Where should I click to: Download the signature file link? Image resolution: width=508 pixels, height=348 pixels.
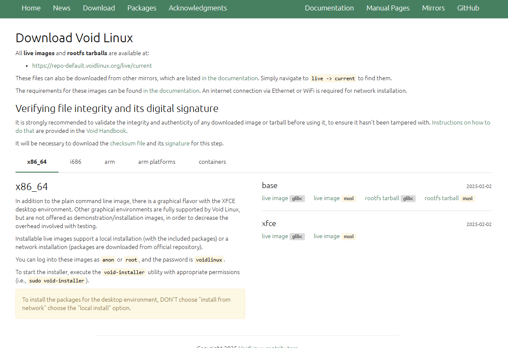point(177,143)
